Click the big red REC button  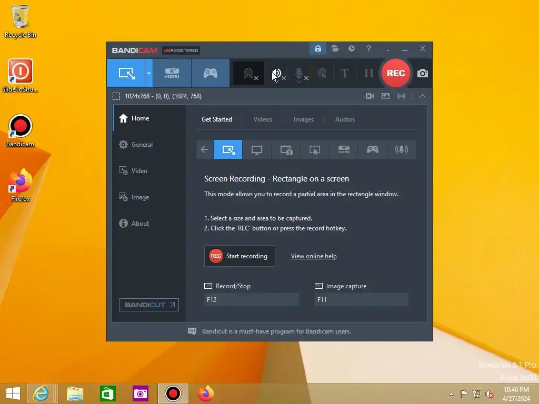tap(396, 73)
